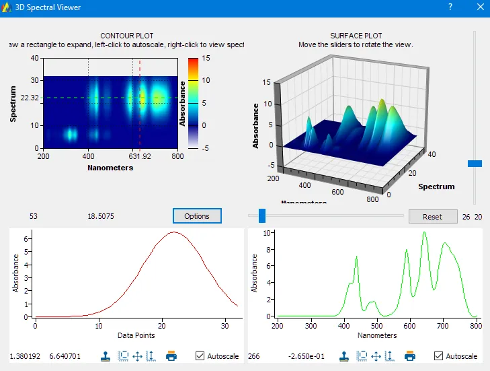Click the 18.5075 readout value
The width and height of the screenshot is (490, 371).
101,216
